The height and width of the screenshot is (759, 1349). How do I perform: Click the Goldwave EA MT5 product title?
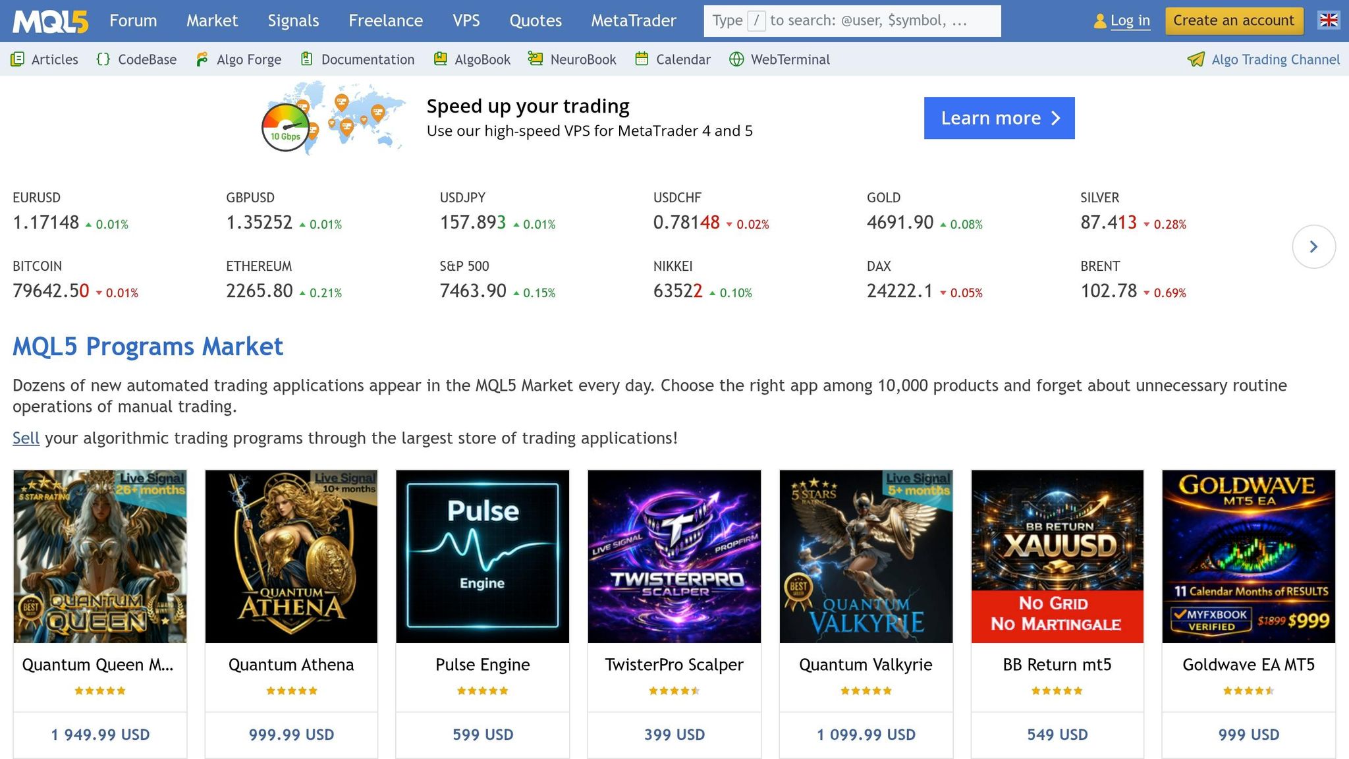[x=1249, y=665]
